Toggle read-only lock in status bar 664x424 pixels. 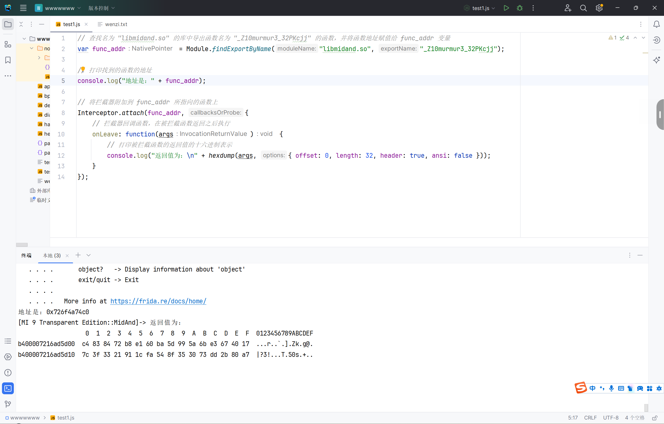tap(655, 418)
